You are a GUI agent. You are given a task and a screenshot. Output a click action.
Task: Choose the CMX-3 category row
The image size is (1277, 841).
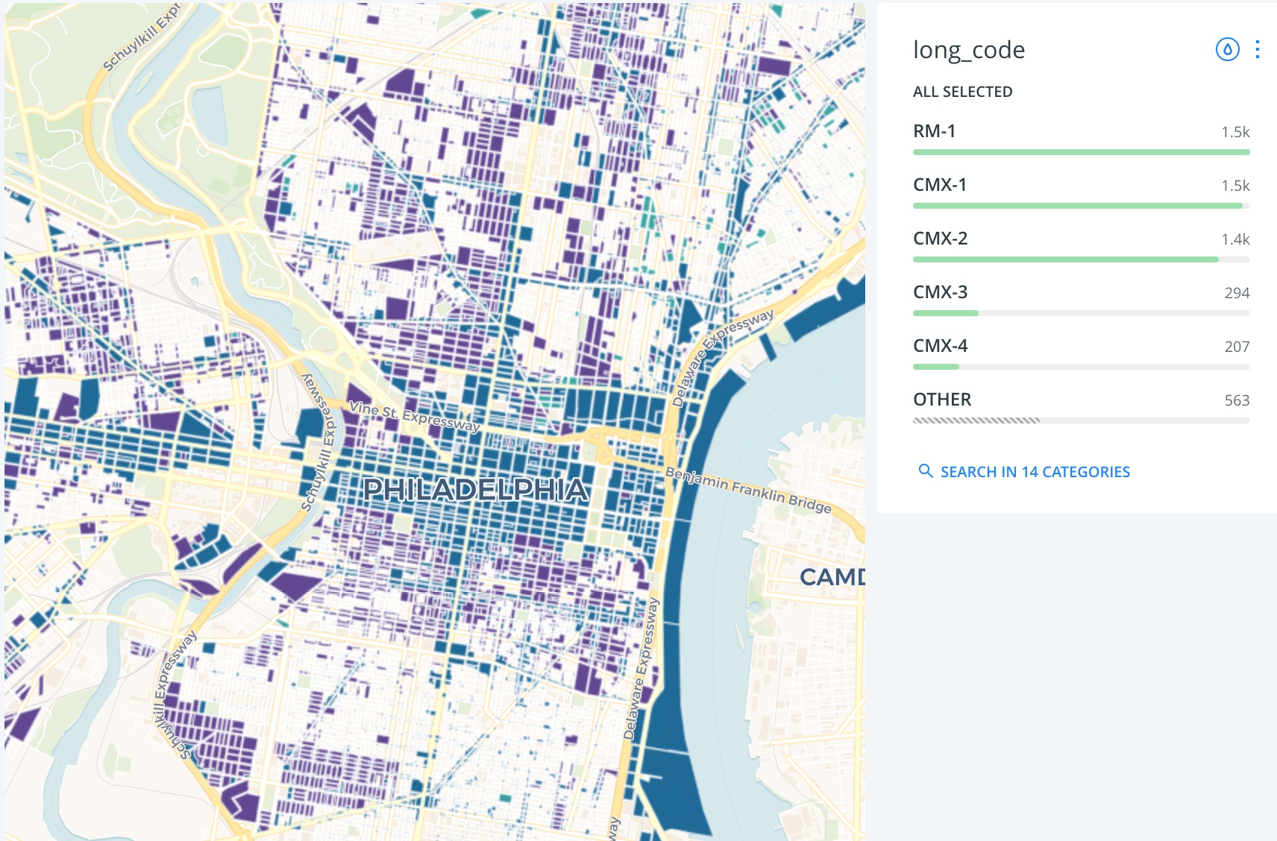(x=940, y=292)
